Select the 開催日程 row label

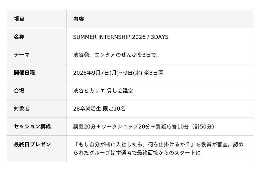24,73
